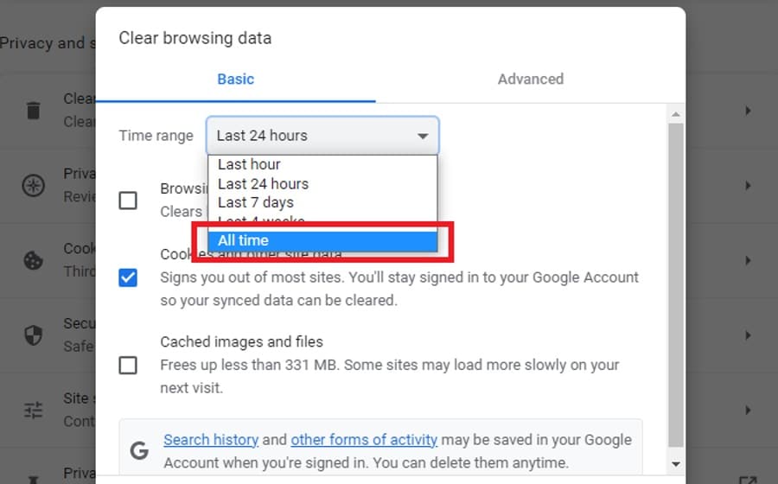The height and width of the screenshot is (484, 778).
Task: Open the Time range dropdown
Action: point(322,136)
